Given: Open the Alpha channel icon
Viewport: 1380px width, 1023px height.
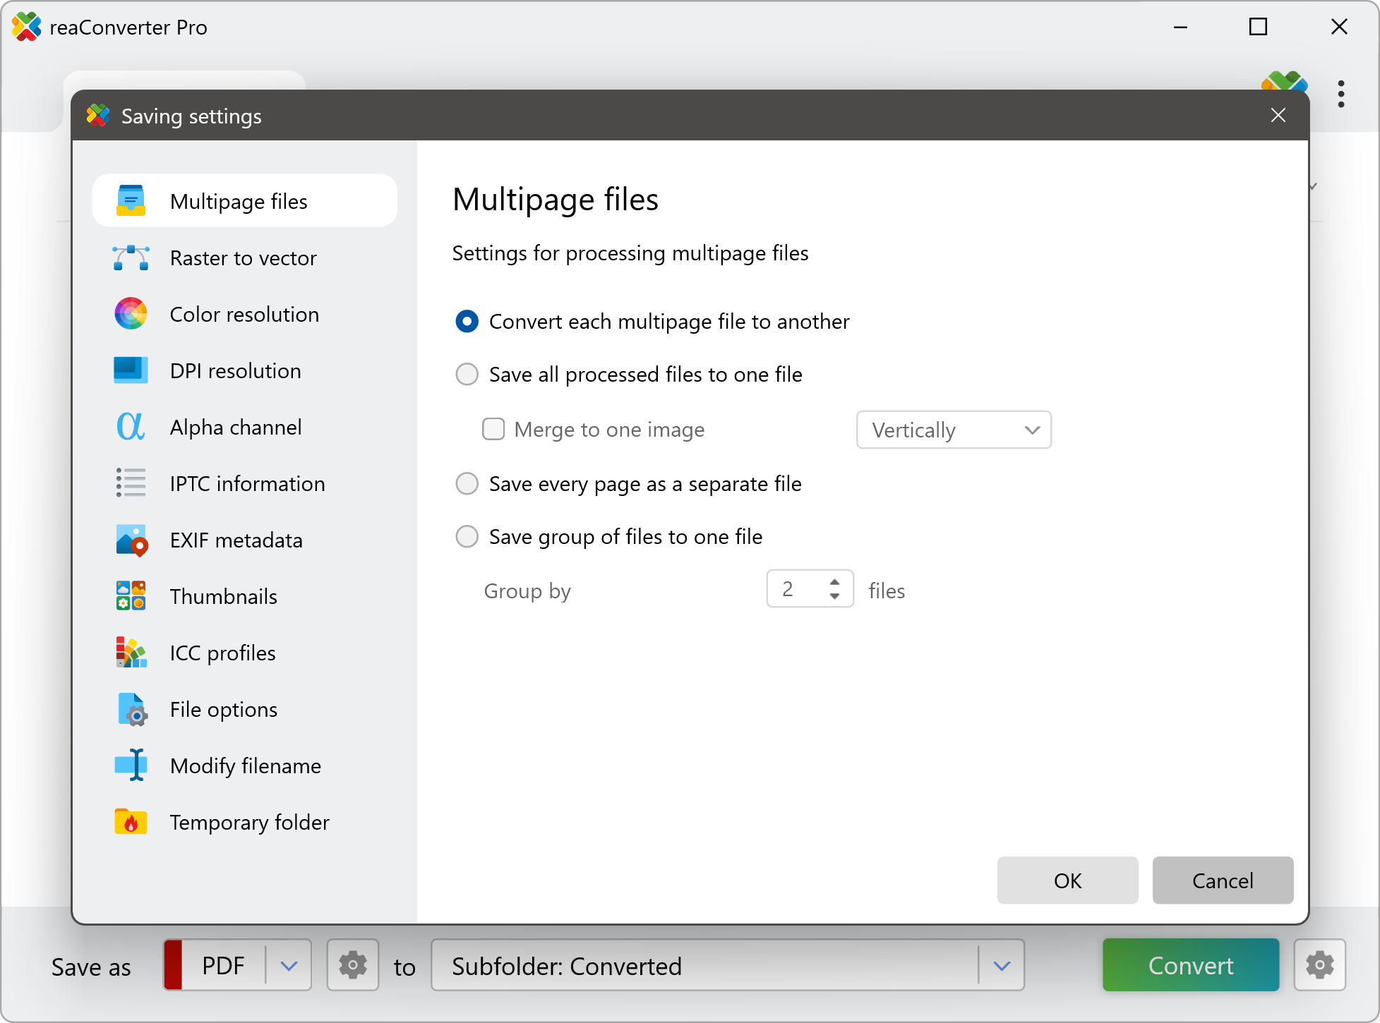Looking at the screenshot, I should tap(131, 427).
